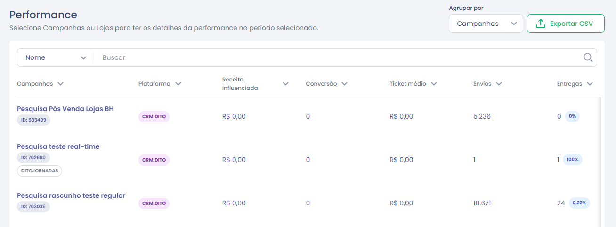The width and height of the screenshot is (616, 227).
Task: Open the Agrupar por Campanhas dropdown
Action: 486,24
